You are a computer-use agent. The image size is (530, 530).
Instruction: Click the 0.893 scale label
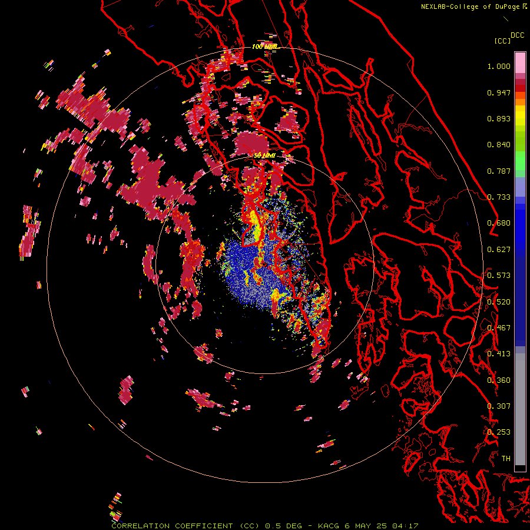[x=499, y=118]
